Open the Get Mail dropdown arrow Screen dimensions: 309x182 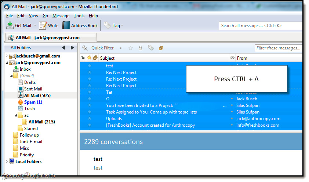(x=35, y=26)
